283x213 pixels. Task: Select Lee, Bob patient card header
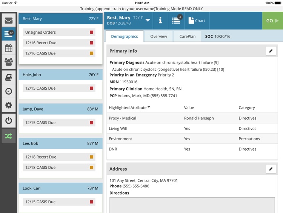point(61,143)
